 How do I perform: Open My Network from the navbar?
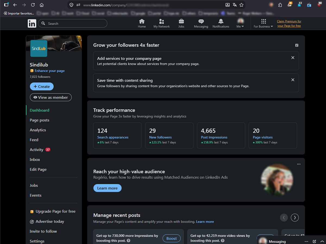pyautogui.click(x=162, y=24)
